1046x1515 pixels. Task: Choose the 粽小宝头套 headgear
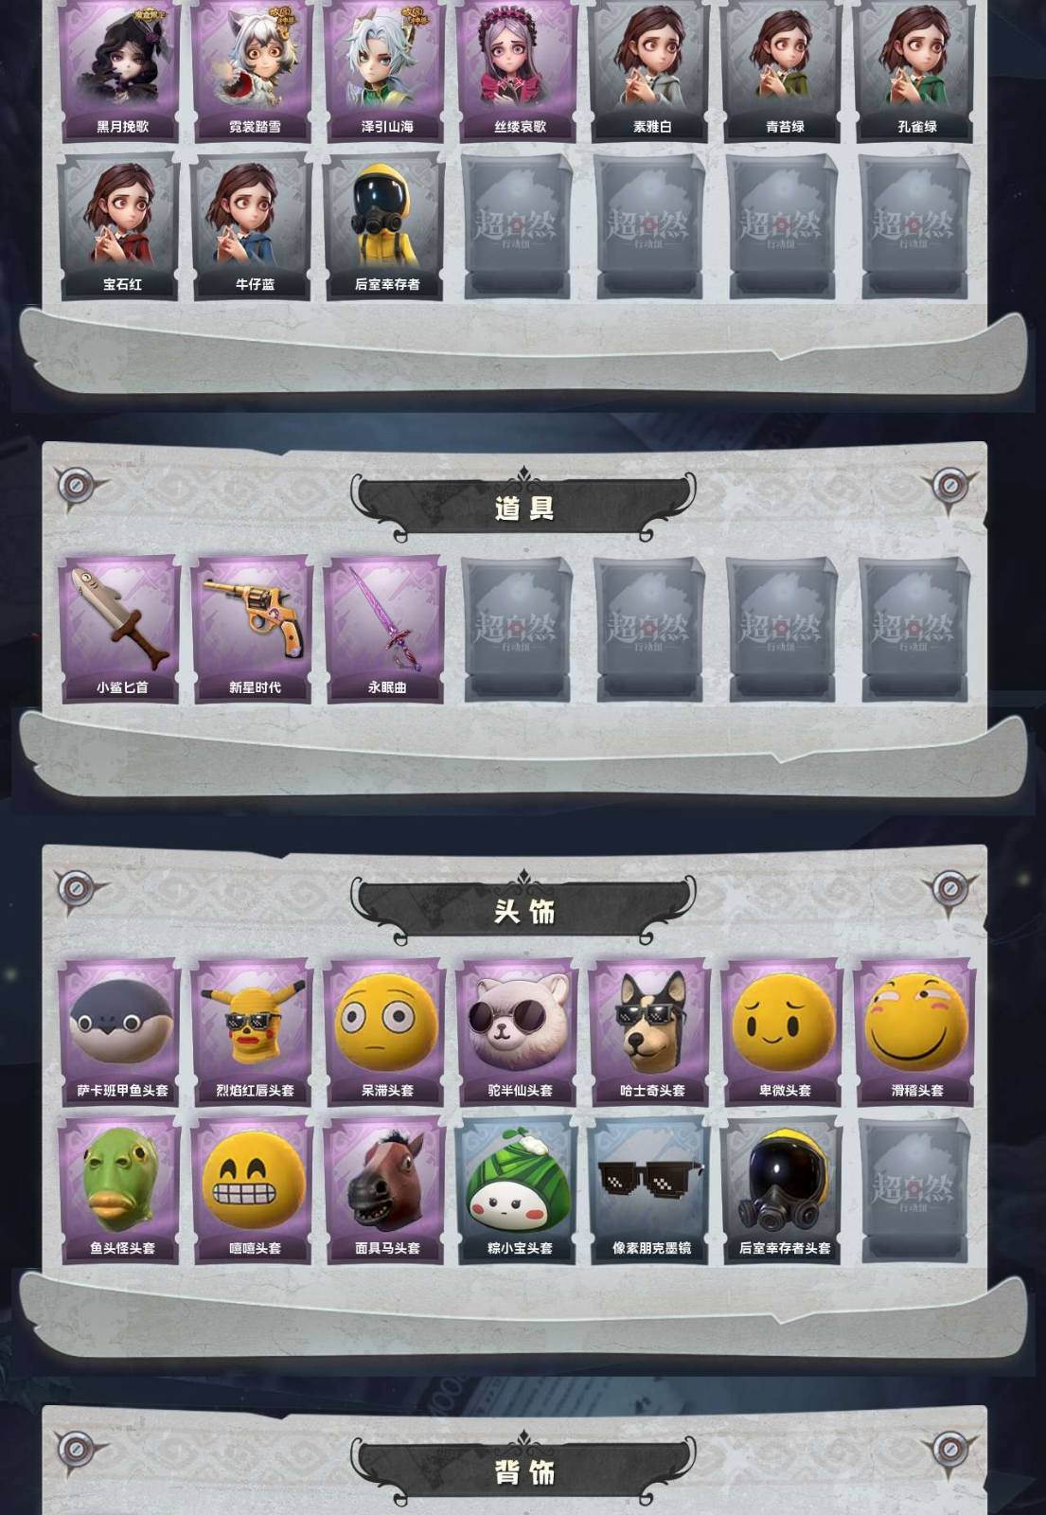click(518, 1190)
